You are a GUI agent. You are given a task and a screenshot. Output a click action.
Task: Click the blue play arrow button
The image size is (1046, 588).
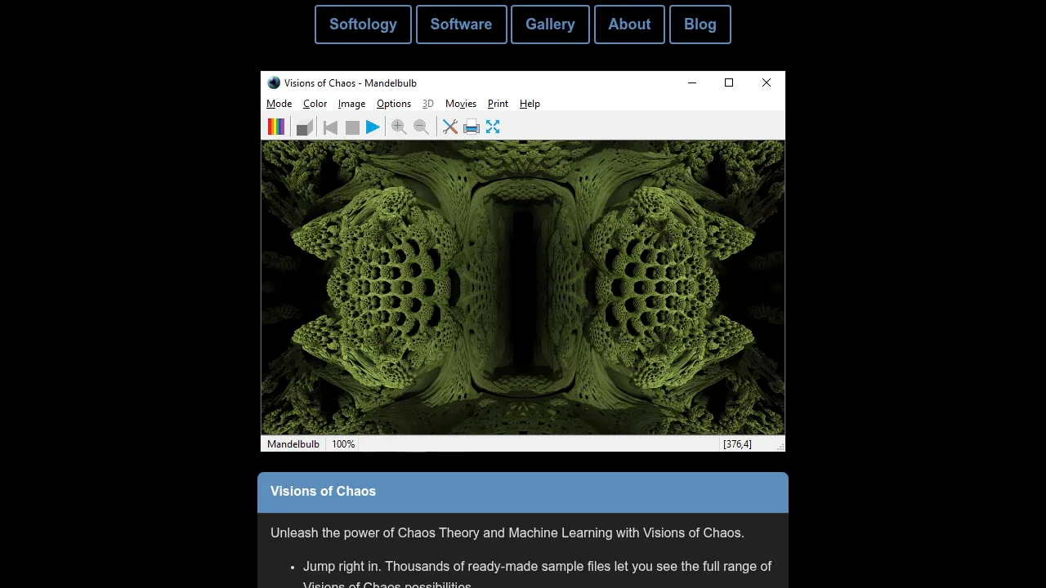click(373, 127)
